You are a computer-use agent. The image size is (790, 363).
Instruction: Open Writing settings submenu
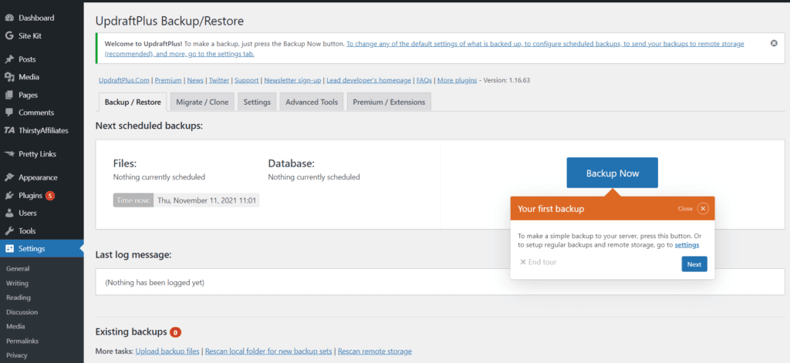tap(17, 284)
